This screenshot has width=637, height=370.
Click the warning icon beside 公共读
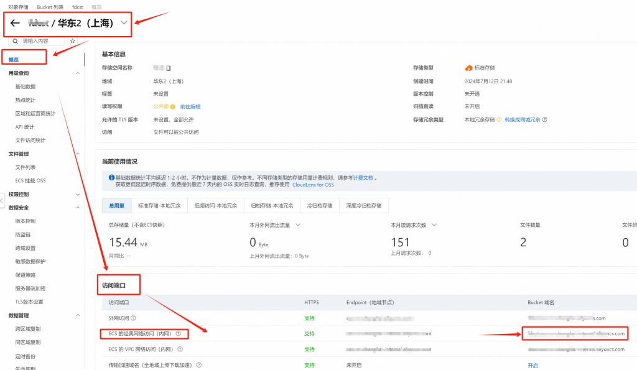(x=173, y=107)
